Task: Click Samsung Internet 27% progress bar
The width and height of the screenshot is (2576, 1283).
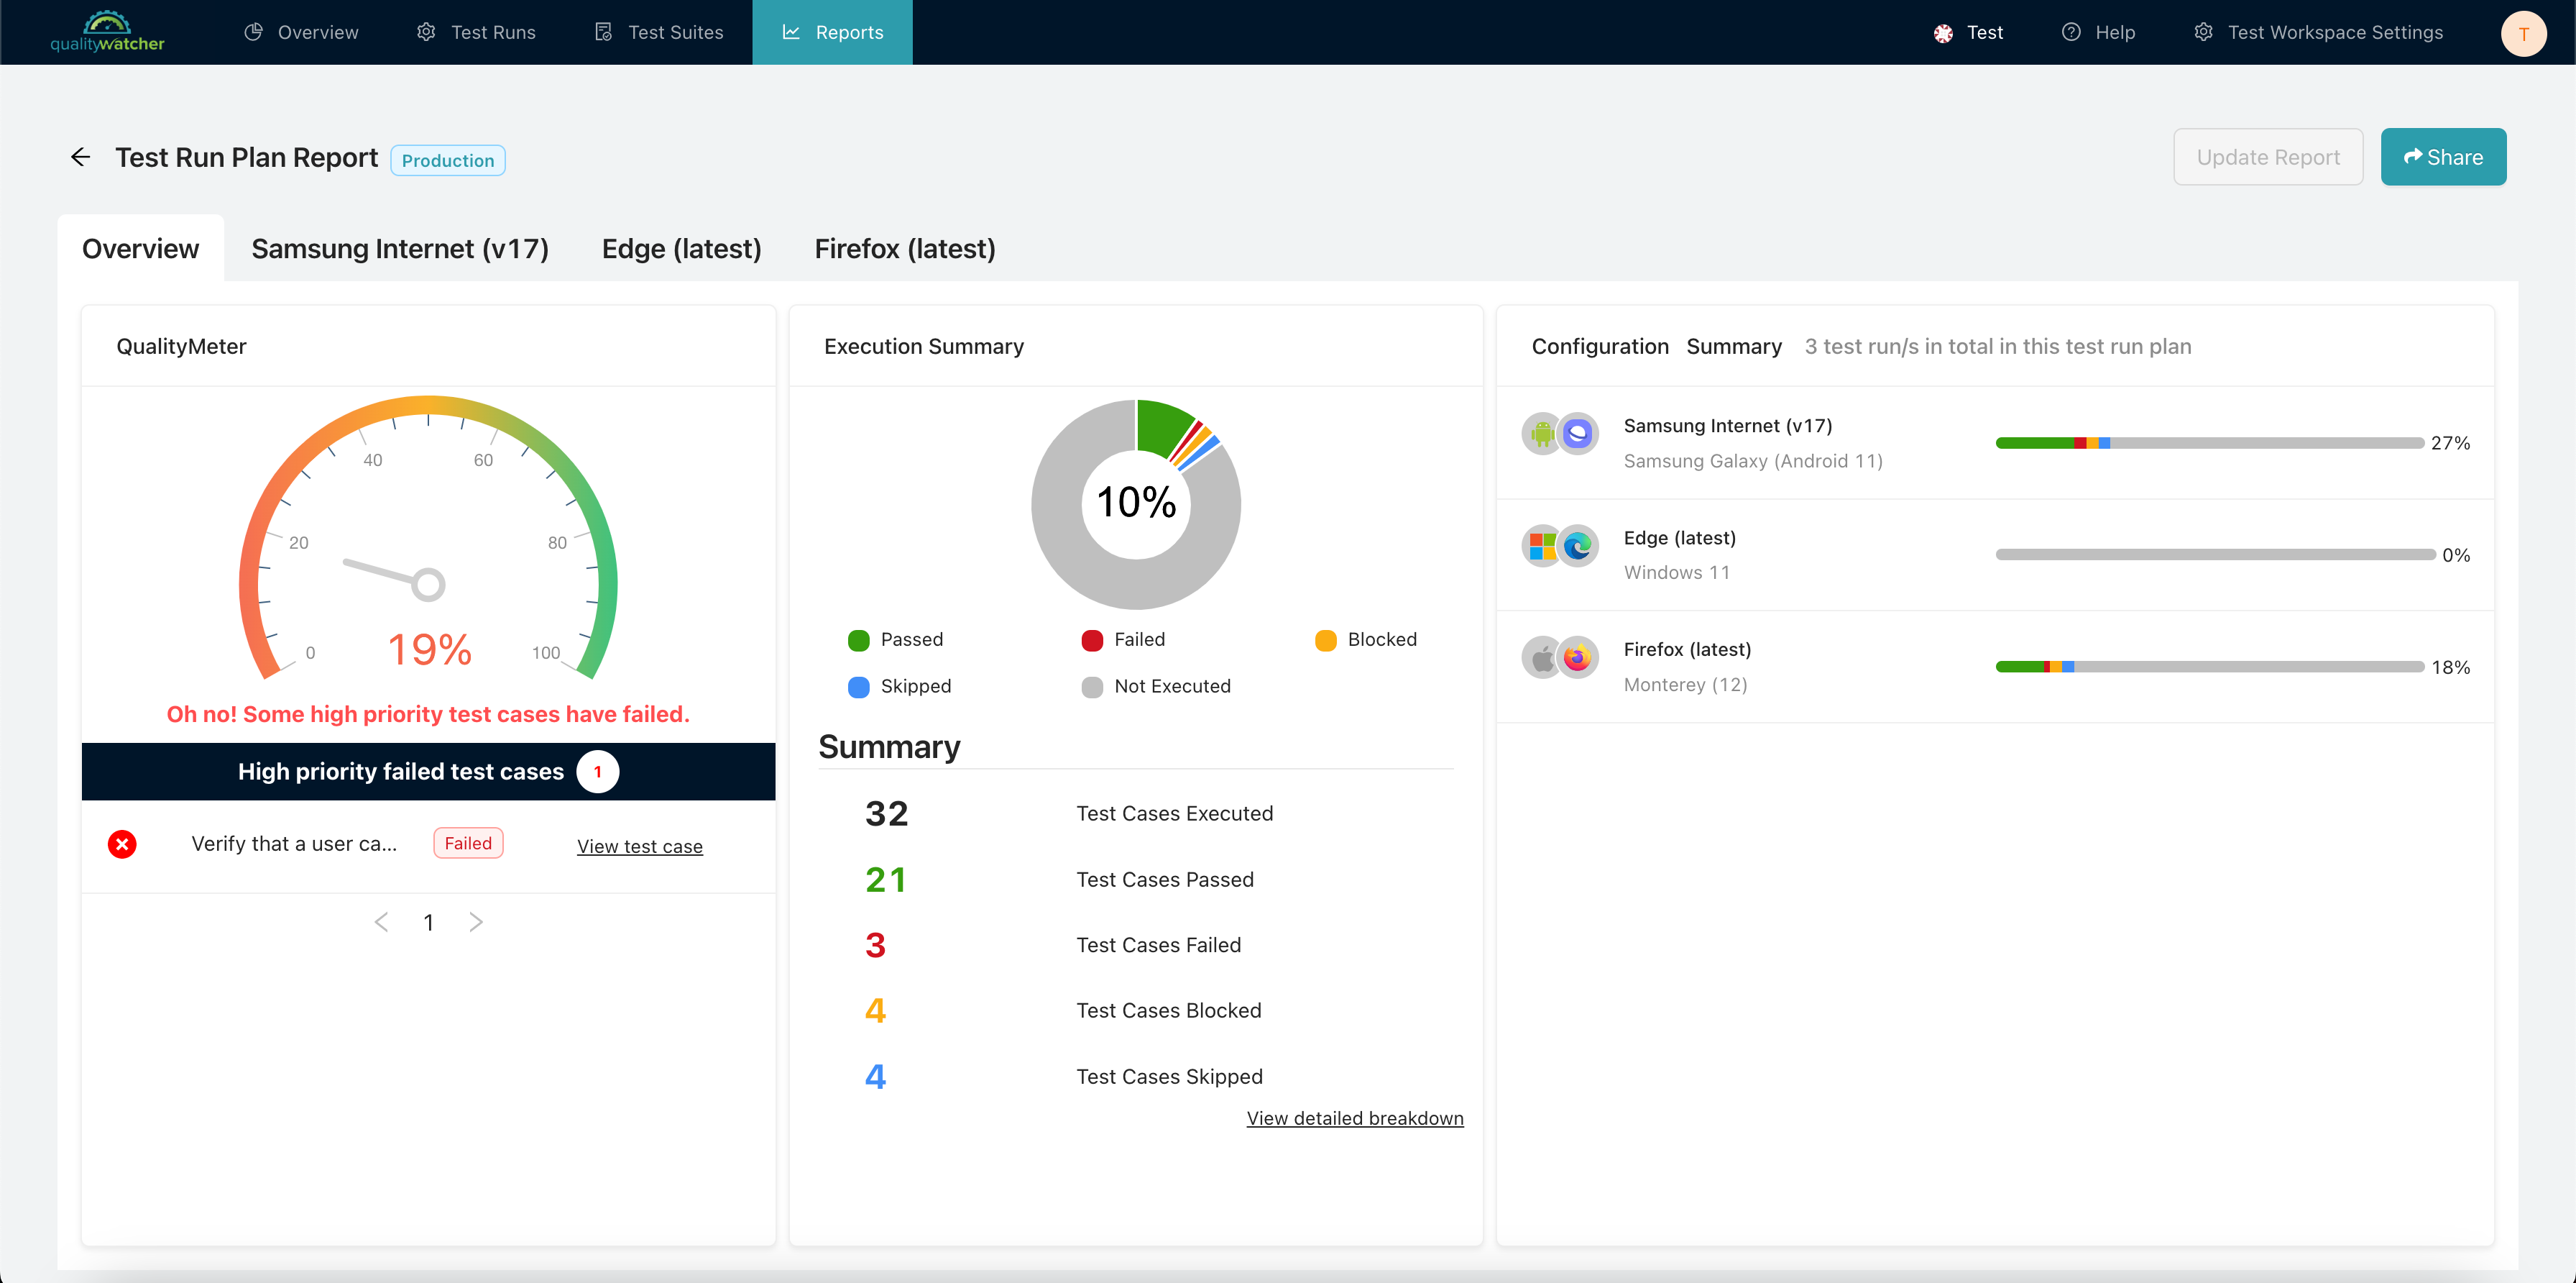Action: tap(2210, 442)
